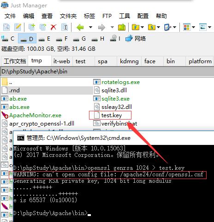This screenshot has width=214, height=222.
Task: Select drive G button
Action: tap(79, 38)
